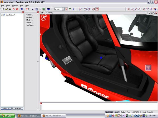Click the Save floppy disk icon
This screenshot has height=118, width=158.
point(10,9)
